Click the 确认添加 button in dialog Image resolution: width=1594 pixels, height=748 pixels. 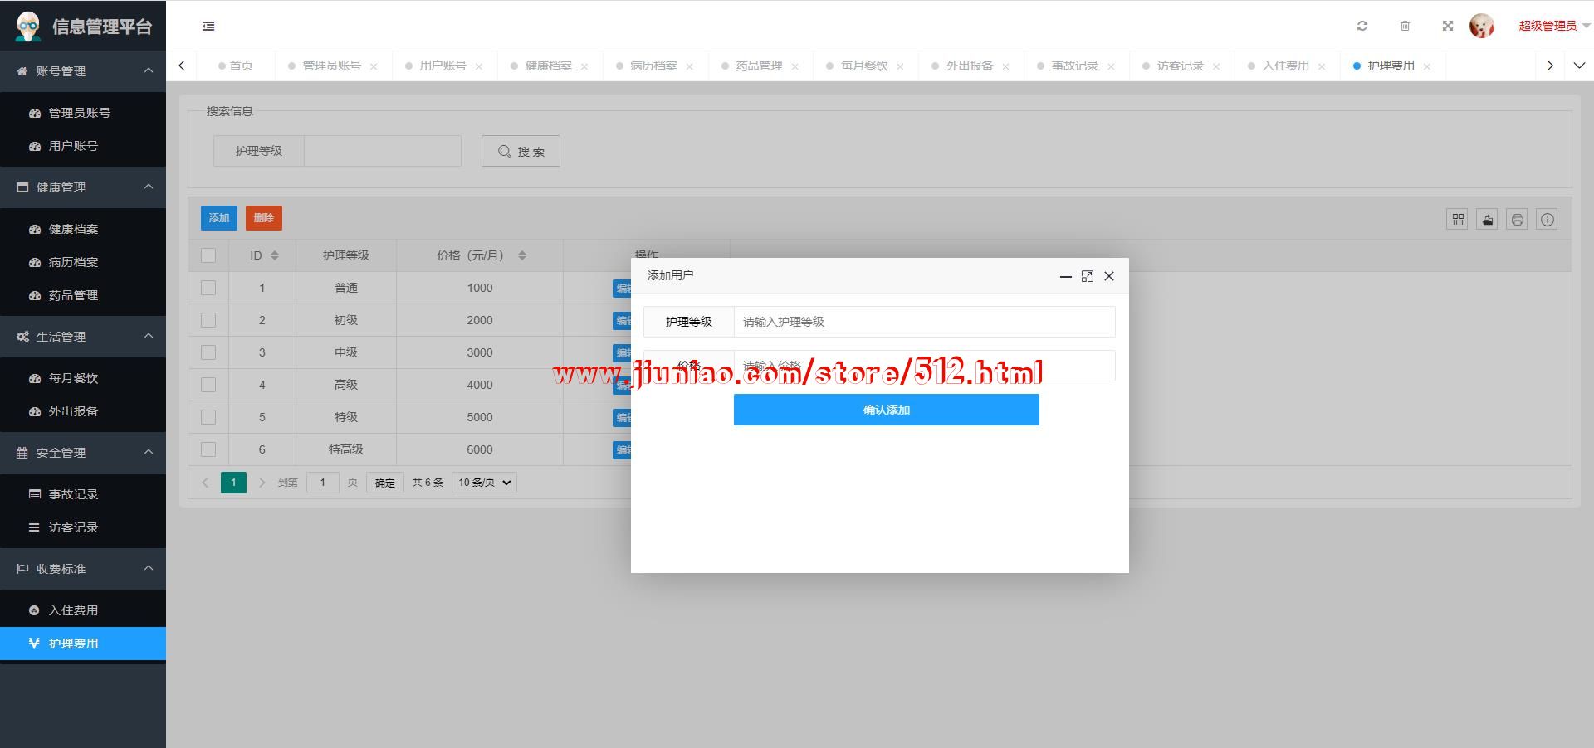click(887, 410)
